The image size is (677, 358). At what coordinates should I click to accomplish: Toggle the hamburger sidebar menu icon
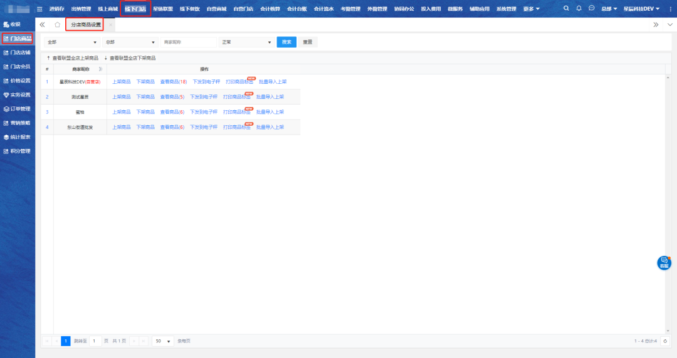39,9
